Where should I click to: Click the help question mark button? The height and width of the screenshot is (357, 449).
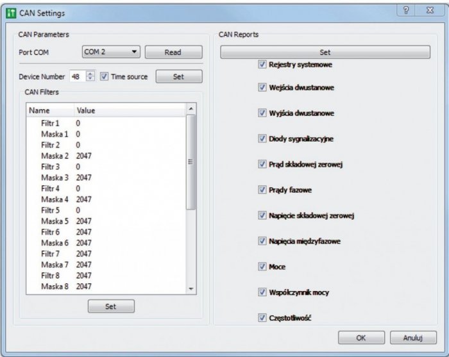(406, 10)
